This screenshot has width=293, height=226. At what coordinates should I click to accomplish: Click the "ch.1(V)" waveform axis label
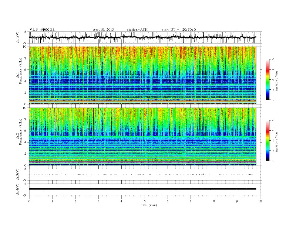(x=18, y=37)
